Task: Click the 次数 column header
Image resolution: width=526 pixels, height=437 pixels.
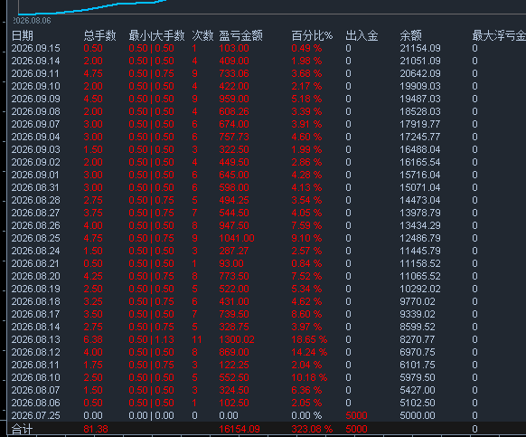Action: [x=202, y=35]
